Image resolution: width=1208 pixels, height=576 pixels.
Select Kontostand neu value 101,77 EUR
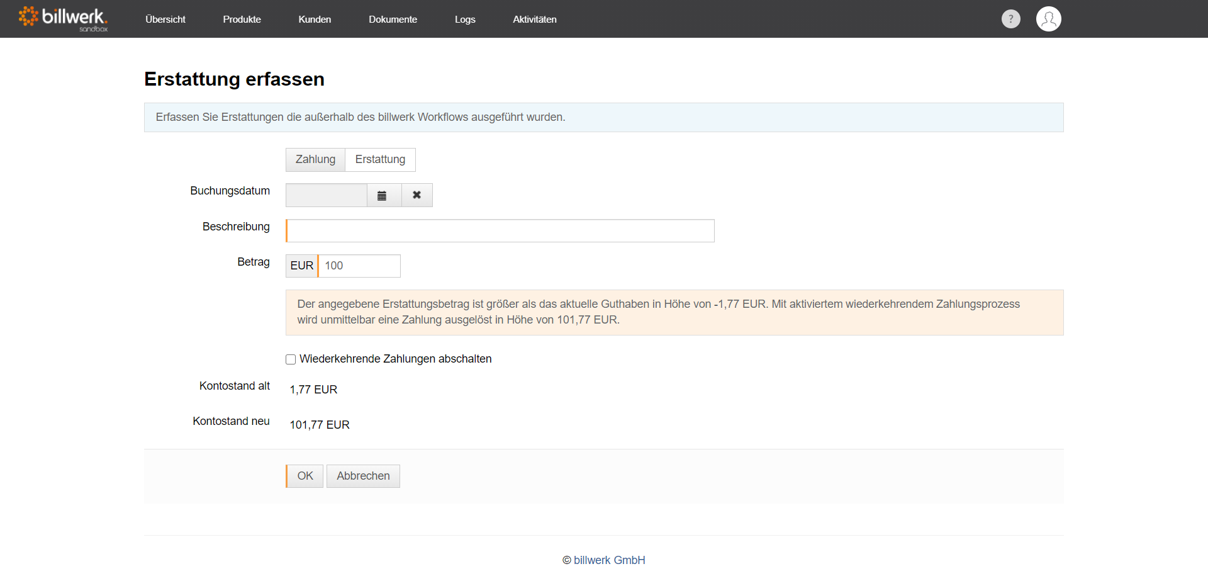(320, 425)
